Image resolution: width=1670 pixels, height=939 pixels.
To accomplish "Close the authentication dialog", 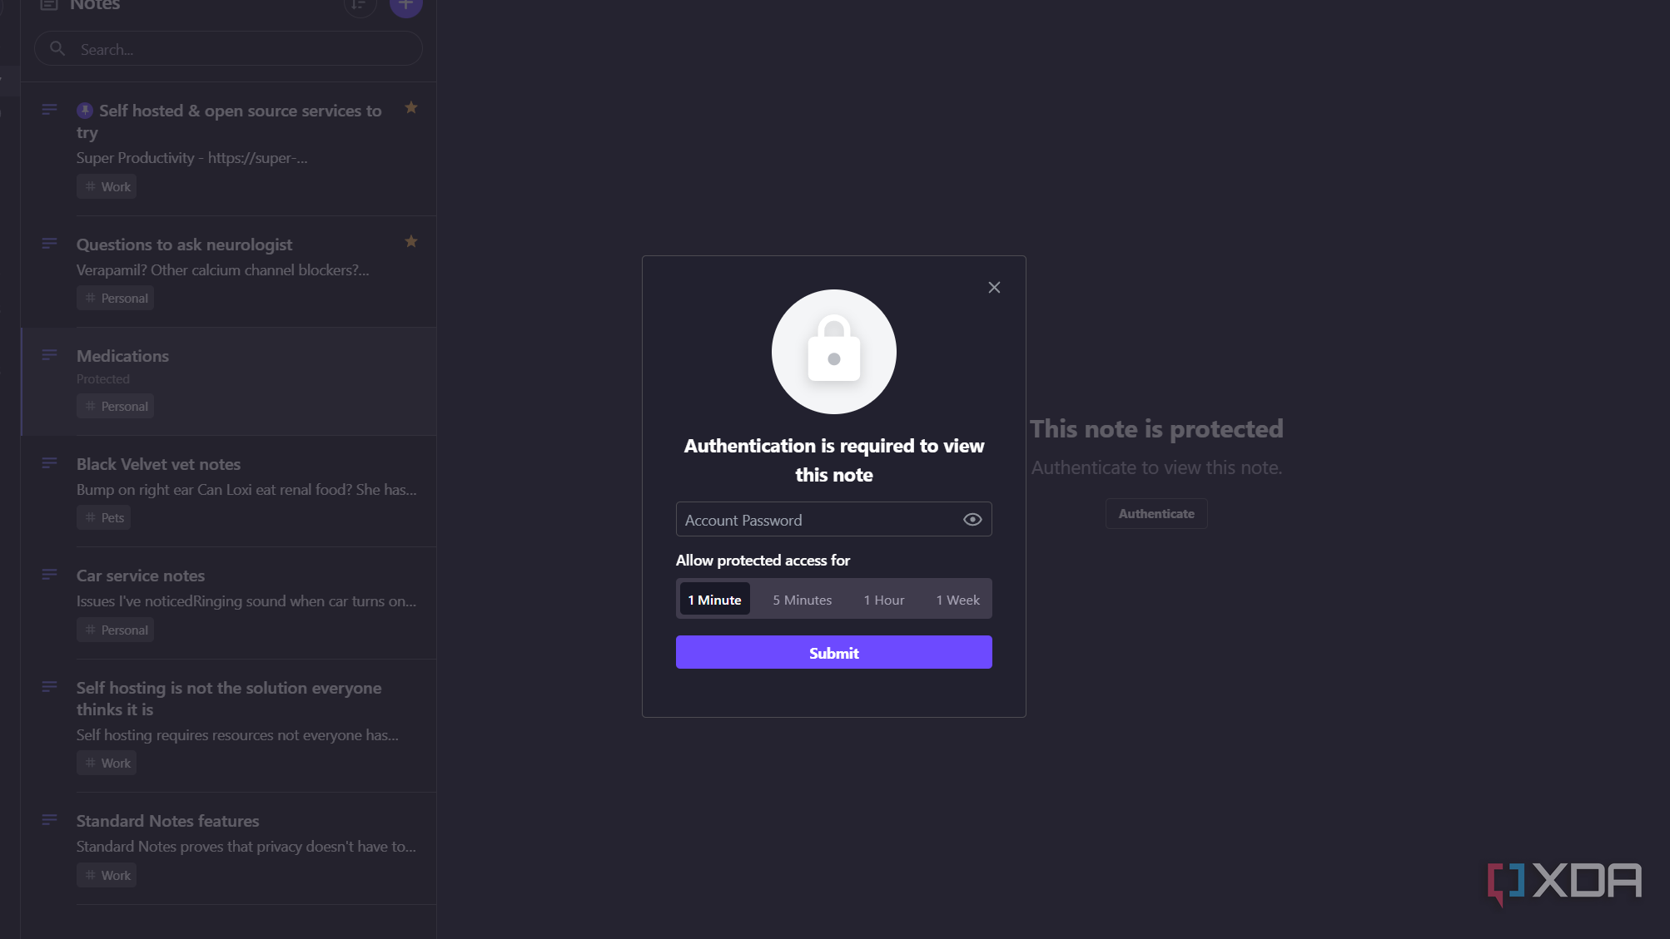I will 994,287.
